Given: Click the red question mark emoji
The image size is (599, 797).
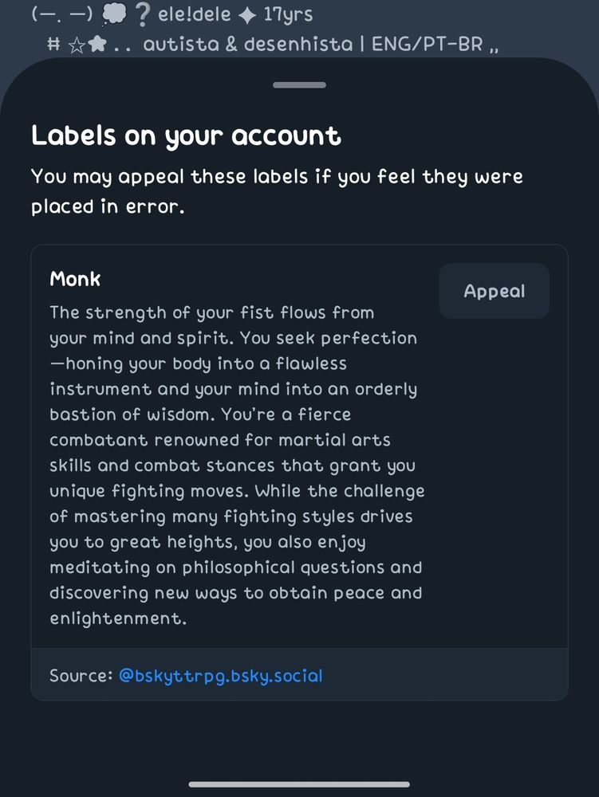Looking at the screenshot, I should point(143,14).
